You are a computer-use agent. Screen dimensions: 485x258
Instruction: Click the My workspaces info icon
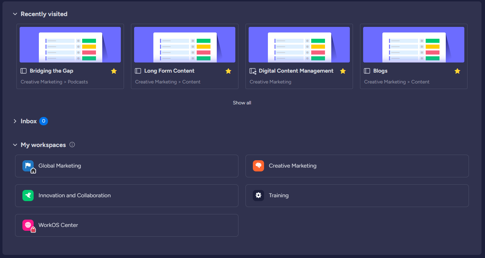[x=72, y=145]
